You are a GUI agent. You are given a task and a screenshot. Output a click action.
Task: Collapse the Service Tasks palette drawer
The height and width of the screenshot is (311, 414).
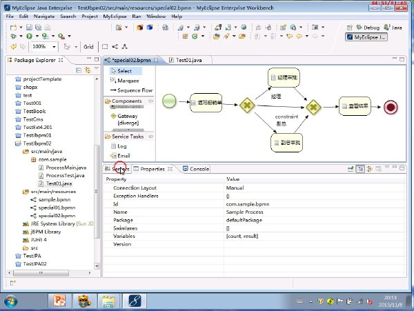point(124,137)
